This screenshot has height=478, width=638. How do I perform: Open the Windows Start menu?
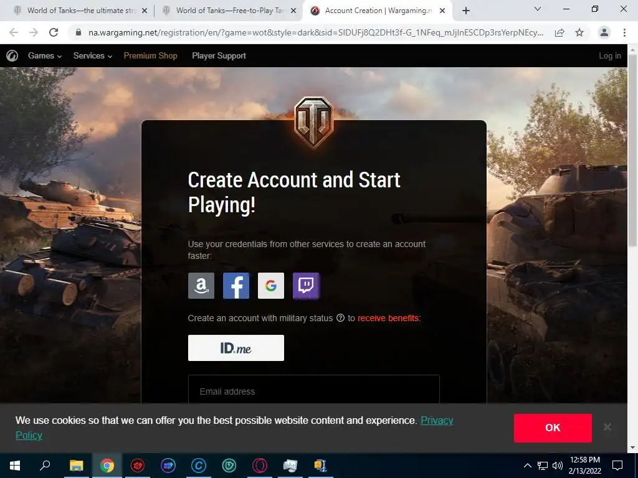pyautogui.click(x=15, y=466)
